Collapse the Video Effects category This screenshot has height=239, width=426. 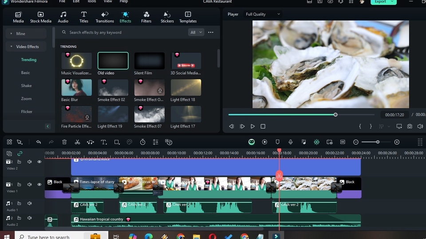[26, 47]
